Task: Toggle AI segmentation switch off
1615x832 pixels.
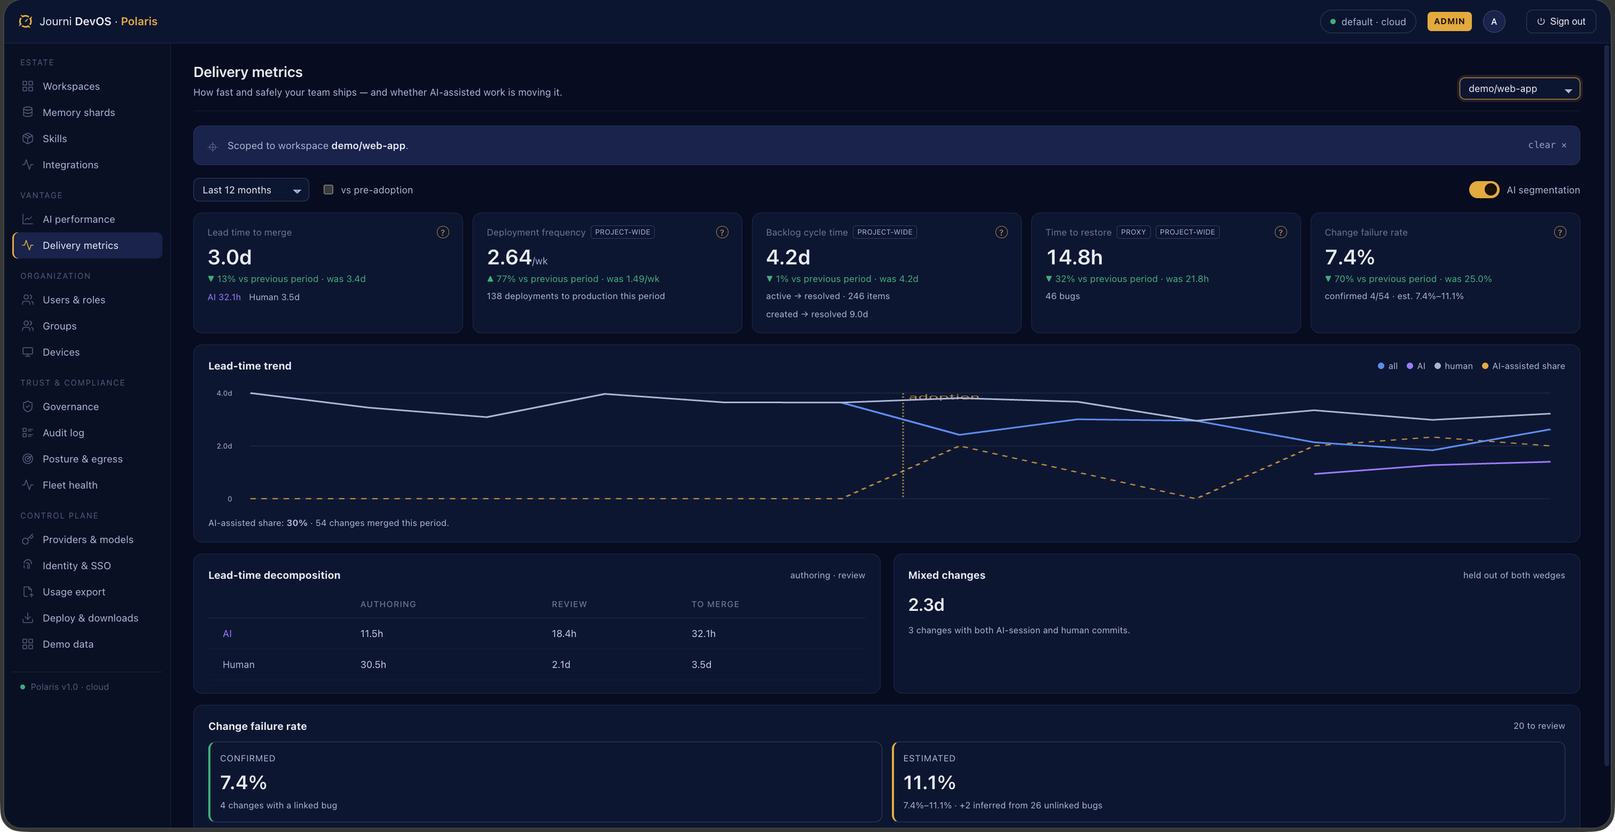Action: (x=1484, y=190)
